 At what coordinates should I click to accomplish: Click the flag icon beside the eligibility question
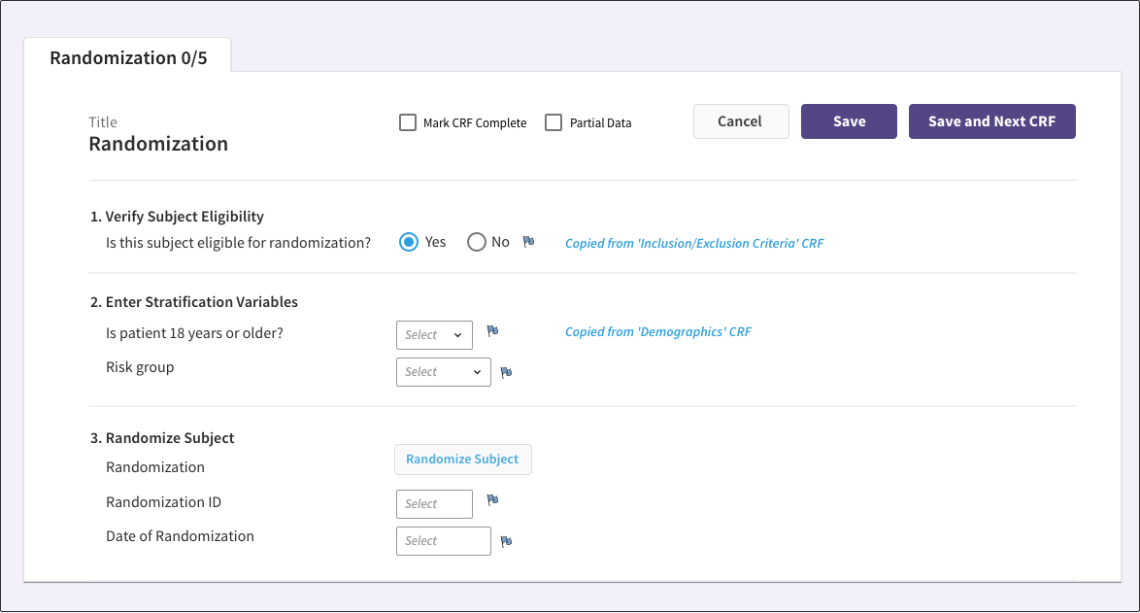tap(528, 242)
